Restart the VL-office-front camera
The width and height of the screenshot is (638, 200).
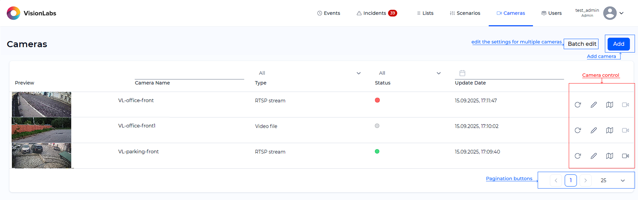[x=578, y=105]
